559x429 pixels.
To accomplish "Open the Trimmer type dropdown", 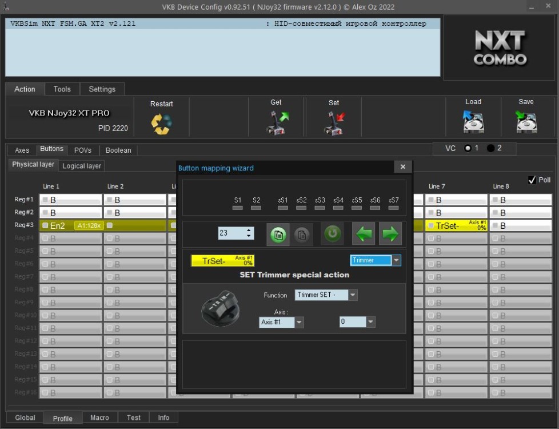I will point(396,260).
